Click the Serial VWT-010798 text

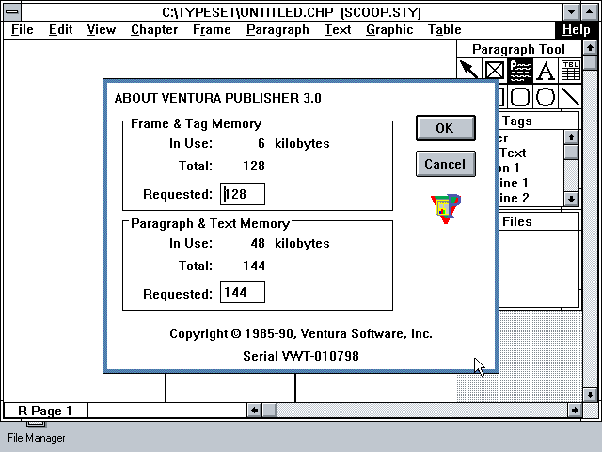click(x=301, y=356)
